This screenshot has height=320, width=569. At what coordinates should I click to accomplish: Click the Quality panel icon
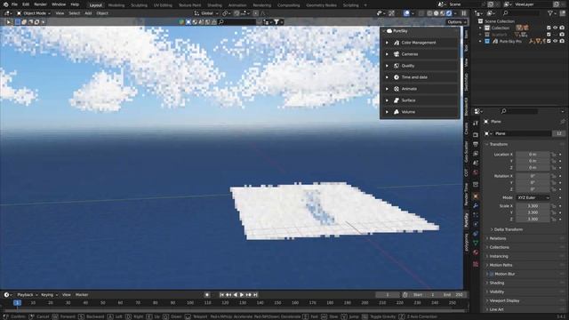[397, 66]
